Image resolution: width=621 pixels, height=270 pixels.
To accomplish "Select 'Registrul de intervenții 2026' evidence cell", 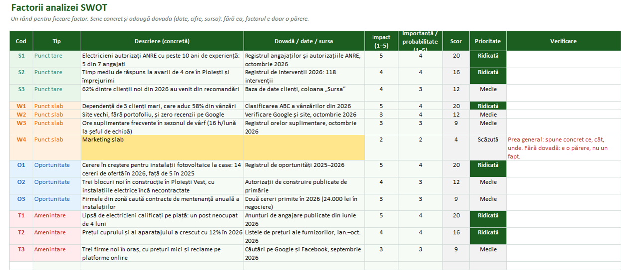I will [x=304, y=76].
